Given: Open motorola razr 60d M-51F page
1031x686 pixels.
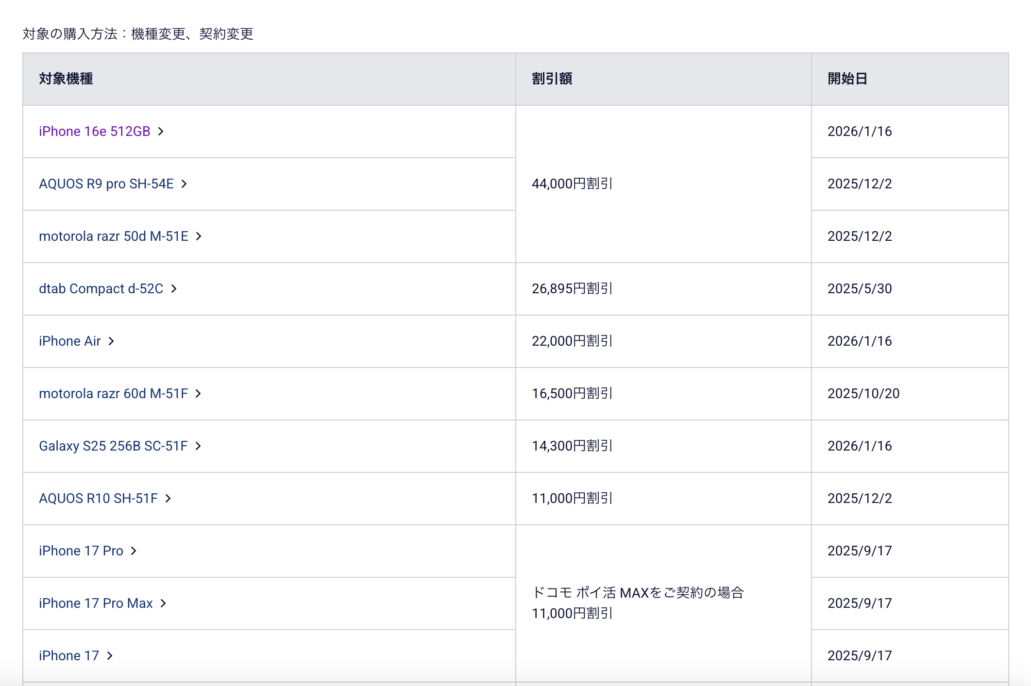Looking at the screenshot, I should pos(113,394).
